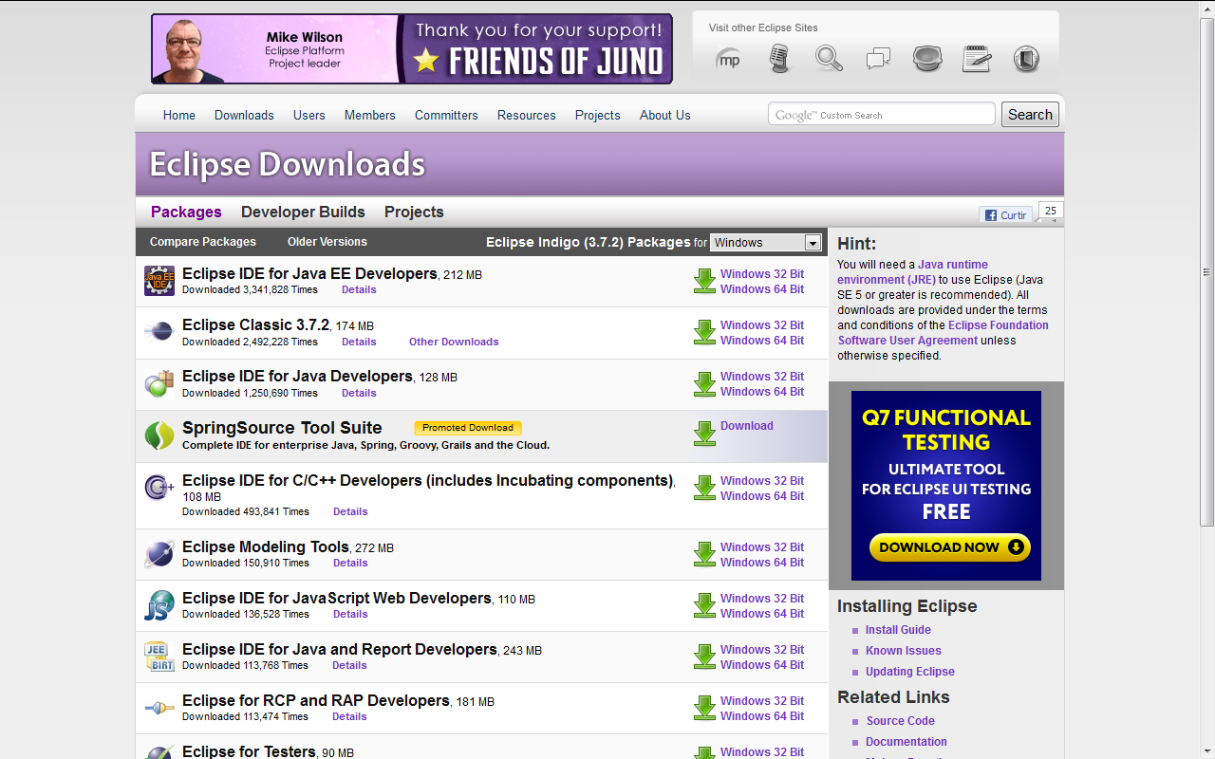Open the microphone Eclipse Live site icon
This screenshot has width=1215, height=759.
point(779,59)
